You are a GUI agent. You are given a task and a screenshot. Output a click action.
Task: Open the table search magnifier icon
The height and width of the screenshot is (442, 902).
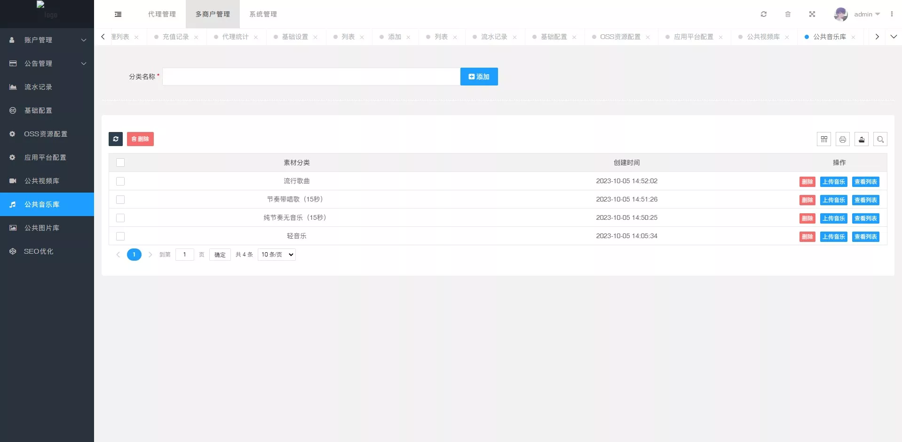(880, 139)
